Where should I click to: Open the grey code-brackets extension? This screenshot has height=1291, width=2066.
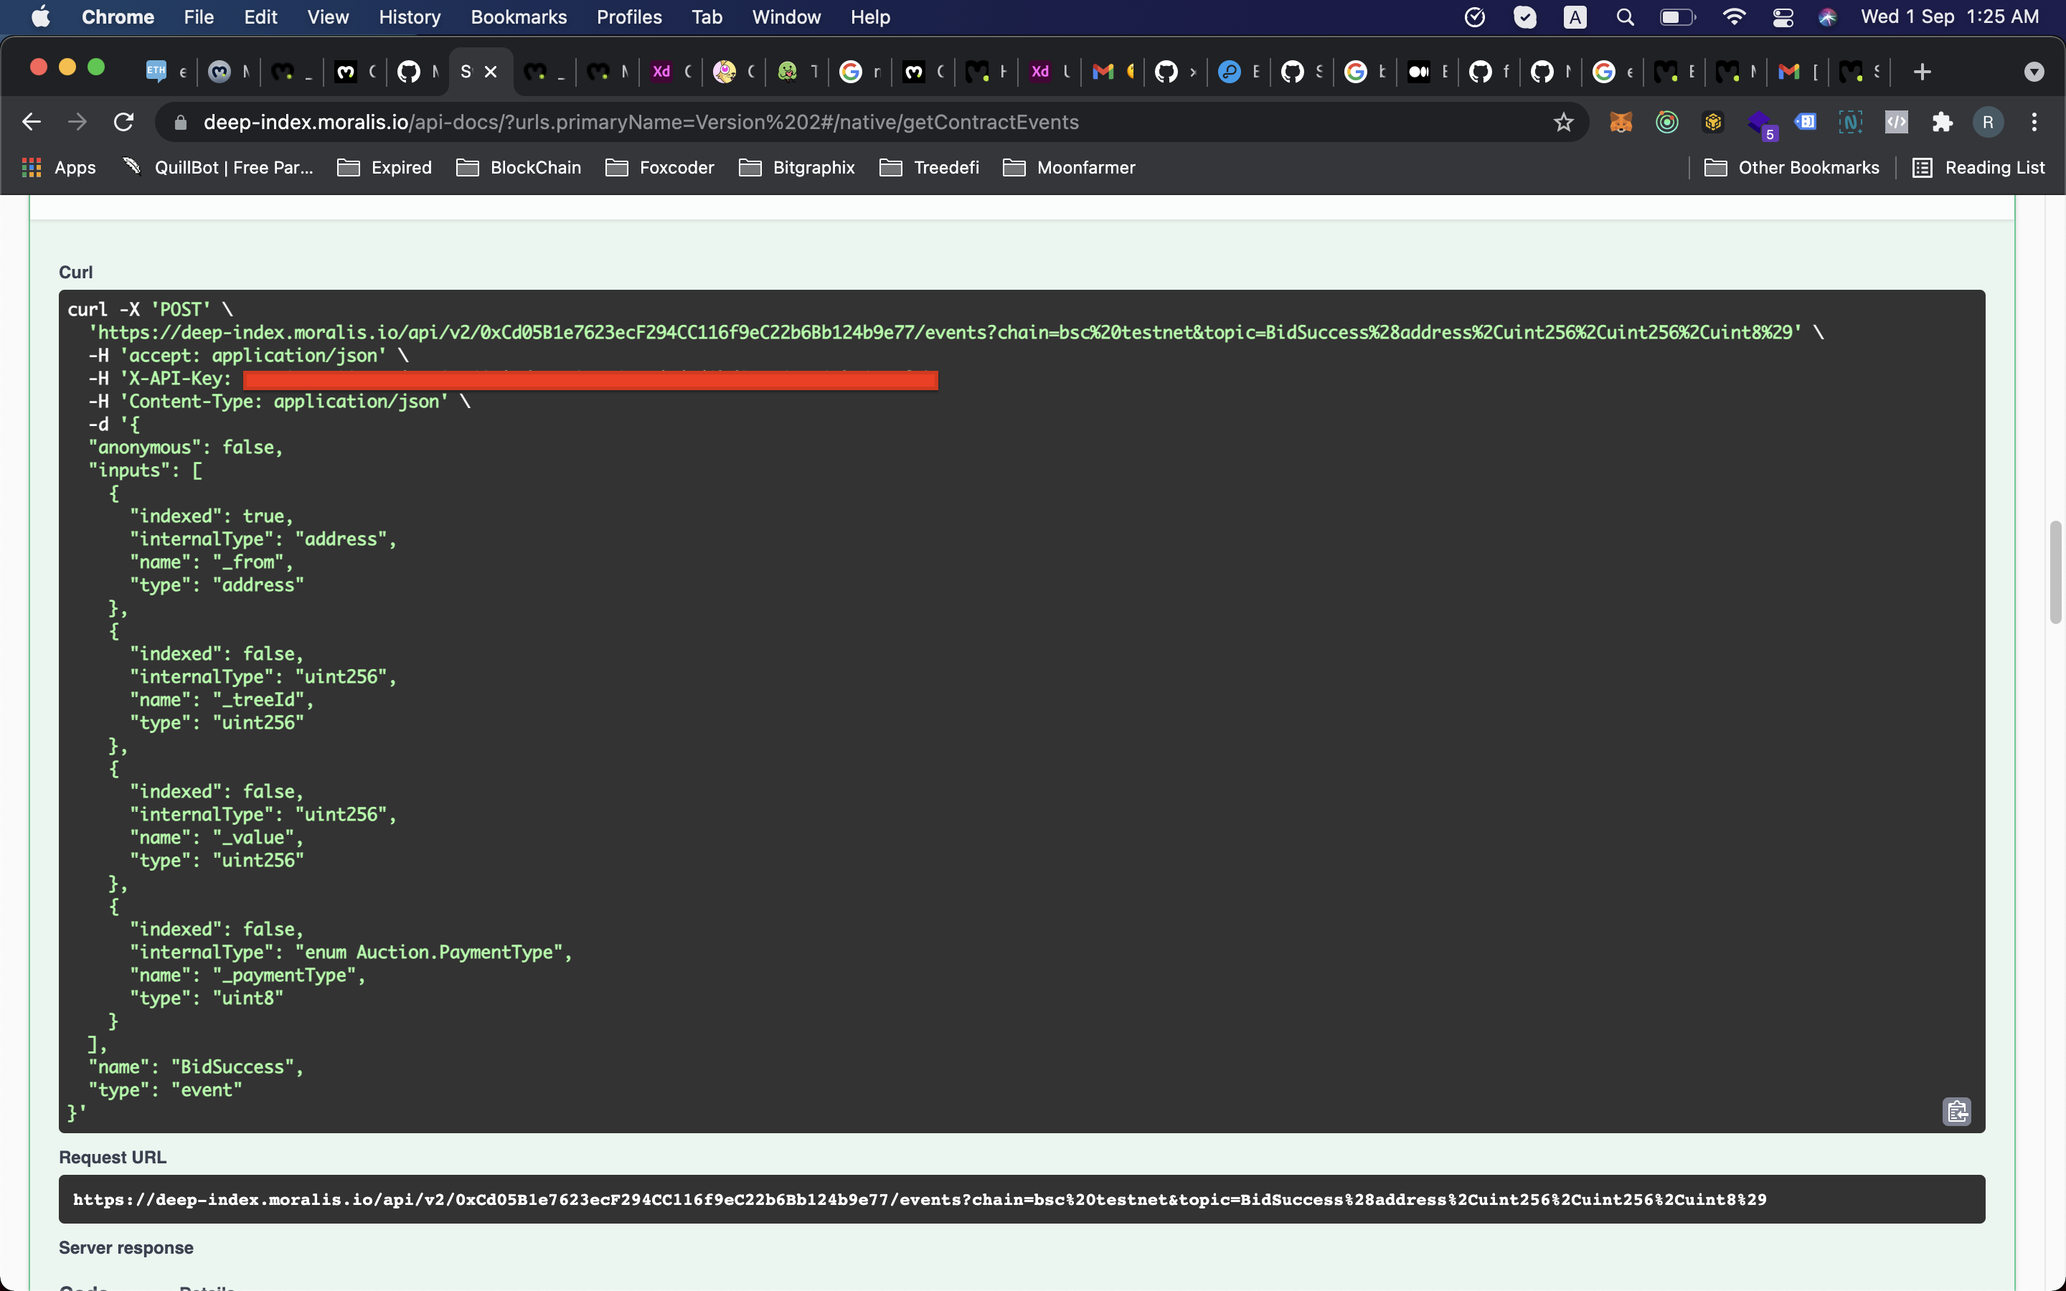coord(1896,122)
